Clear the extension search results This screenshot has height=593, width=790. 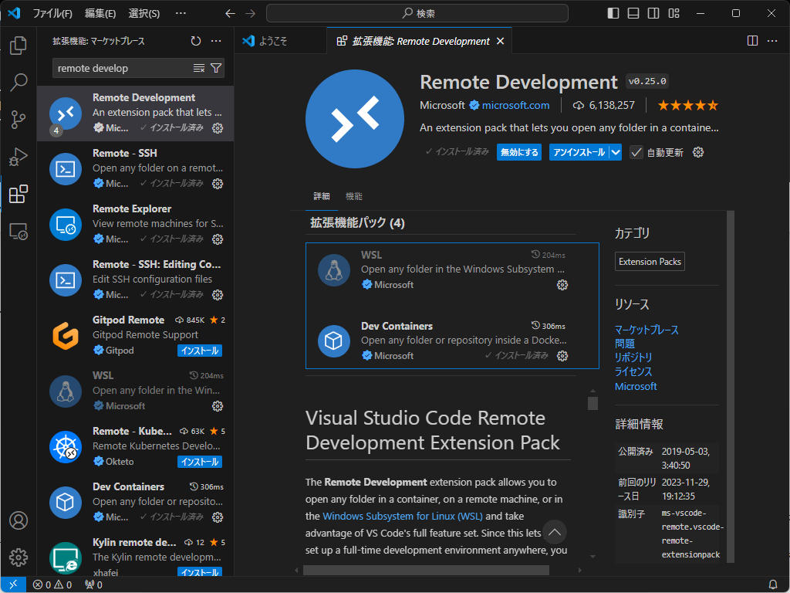click(199, 68)
